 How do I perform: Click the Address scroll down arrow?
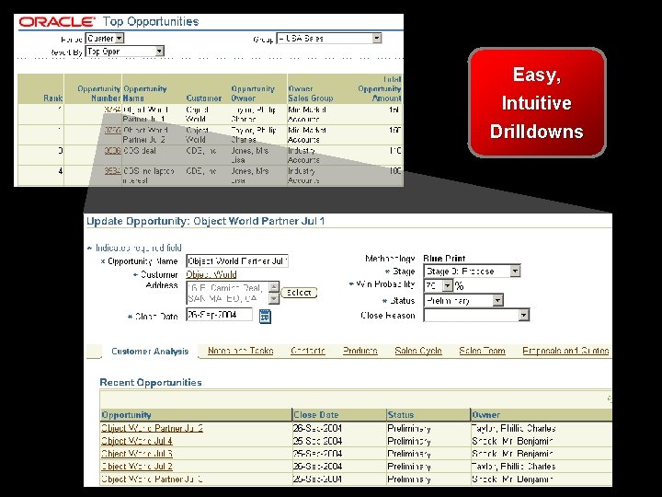coord(274,299)
